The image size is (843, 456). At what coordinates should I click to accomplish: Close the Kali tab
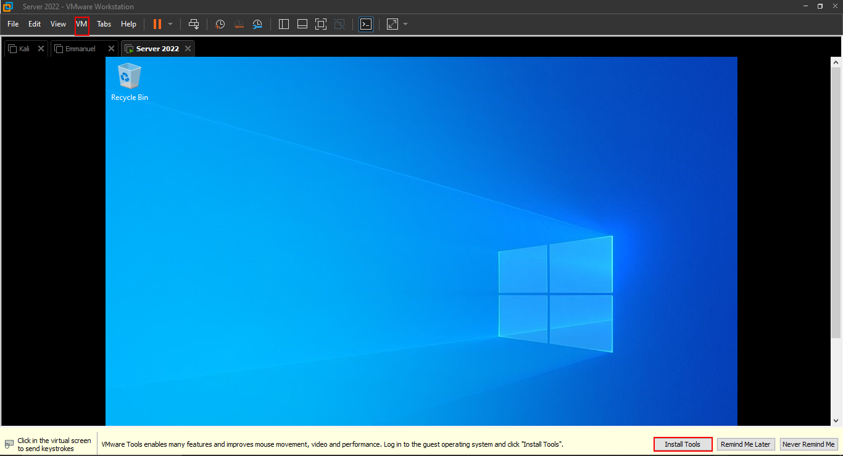[x=41, y=49]
